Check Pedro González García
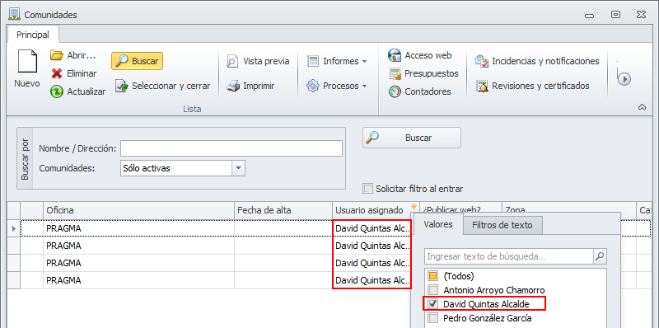 point(432,318)
